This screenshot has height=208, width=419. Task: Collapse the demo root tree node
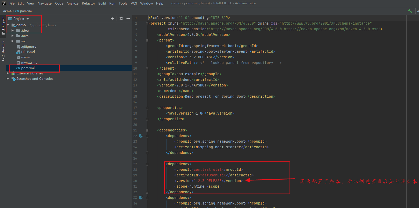pos(8,25)
